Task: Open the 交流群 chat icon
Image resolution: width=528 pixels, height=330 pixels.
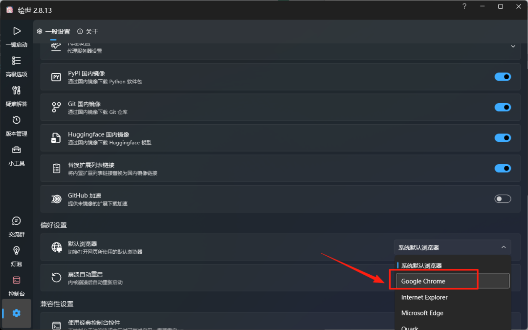Action: point(17,221)
